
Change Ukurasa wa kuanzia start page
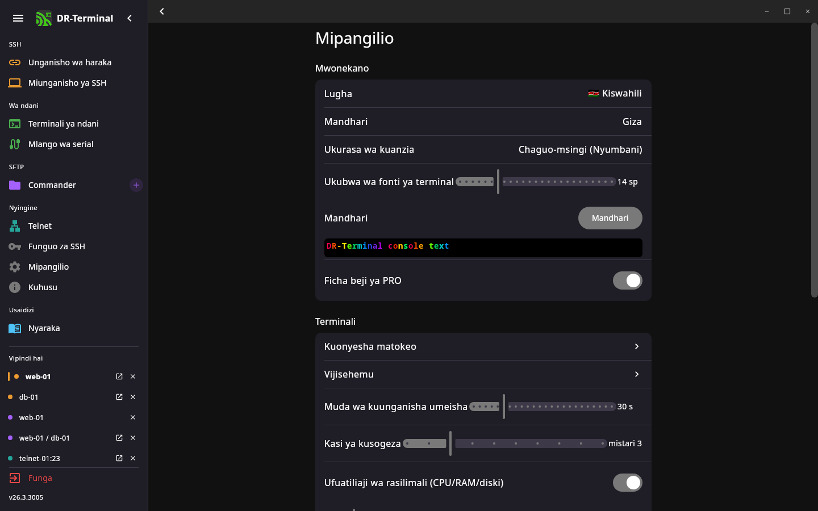coord(483,149)
